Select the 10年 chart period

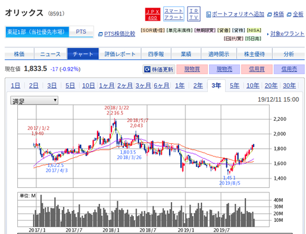(253, 86)
